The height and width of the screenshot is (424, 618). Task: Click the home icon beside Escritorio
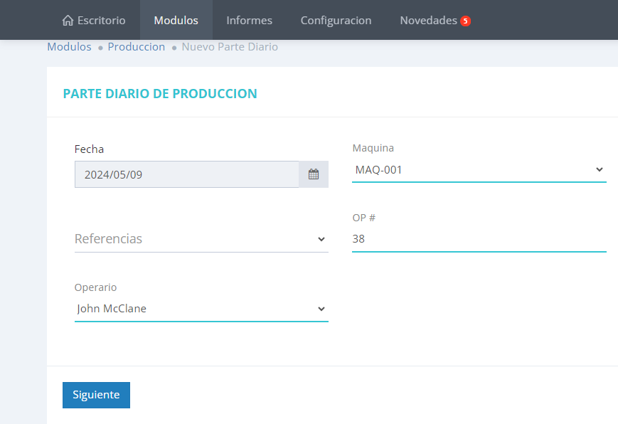pos(68,21)
